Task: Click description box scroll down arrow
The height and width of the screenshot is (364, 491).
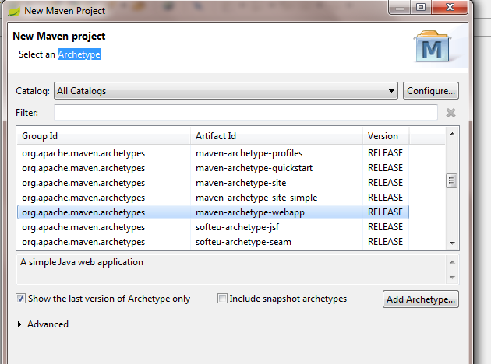Action: point(452,277)
